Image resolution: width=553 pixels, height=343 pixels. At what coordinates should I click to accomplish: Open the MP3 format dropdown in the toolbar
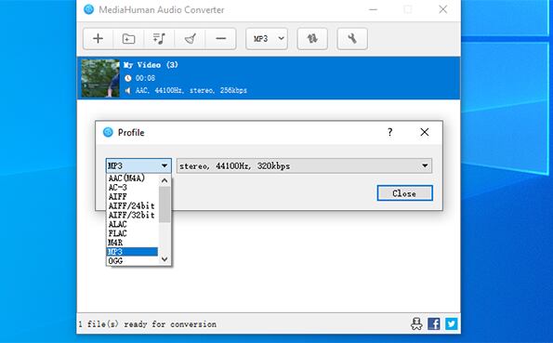267,38
